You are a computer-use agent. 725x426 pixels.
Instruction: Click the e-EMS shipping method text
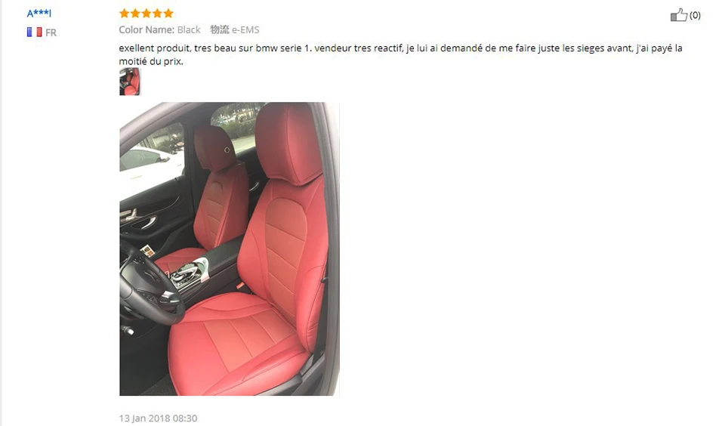click(245, 29)
